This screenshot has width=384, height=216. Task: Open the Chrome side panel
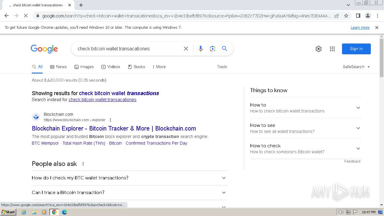(x=358, y=16)
